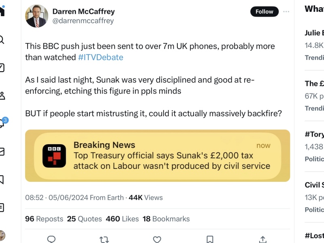324x243 pixels.
Task: Reply to Darren McCaffrey's tweet
Action: (x=51, y=239)
